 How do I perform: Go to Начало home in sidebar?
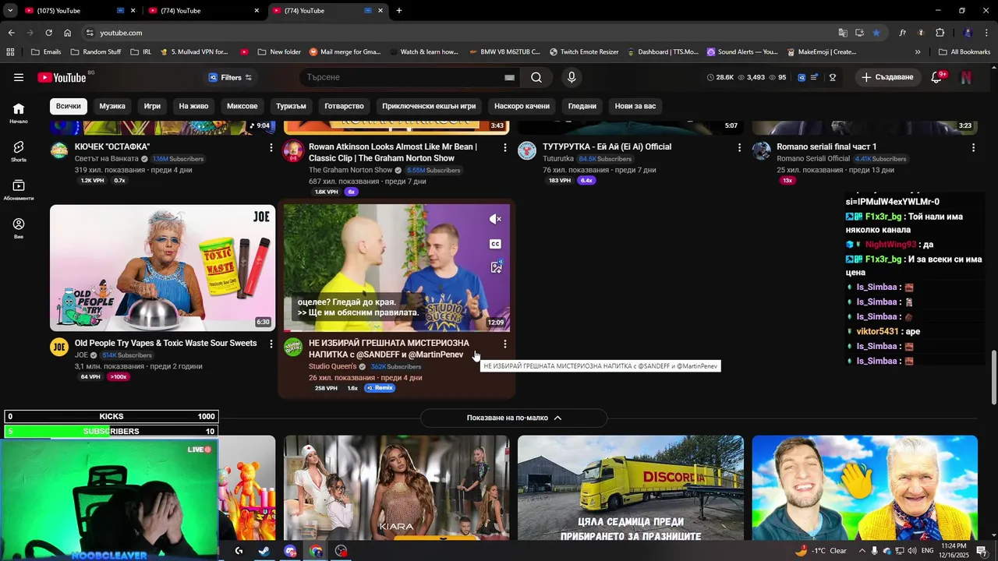pyautogui.click(x=19, y=113)
